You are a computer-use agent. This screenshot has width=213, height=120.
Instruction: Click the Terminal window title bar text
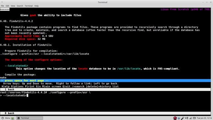click(103, 2)
